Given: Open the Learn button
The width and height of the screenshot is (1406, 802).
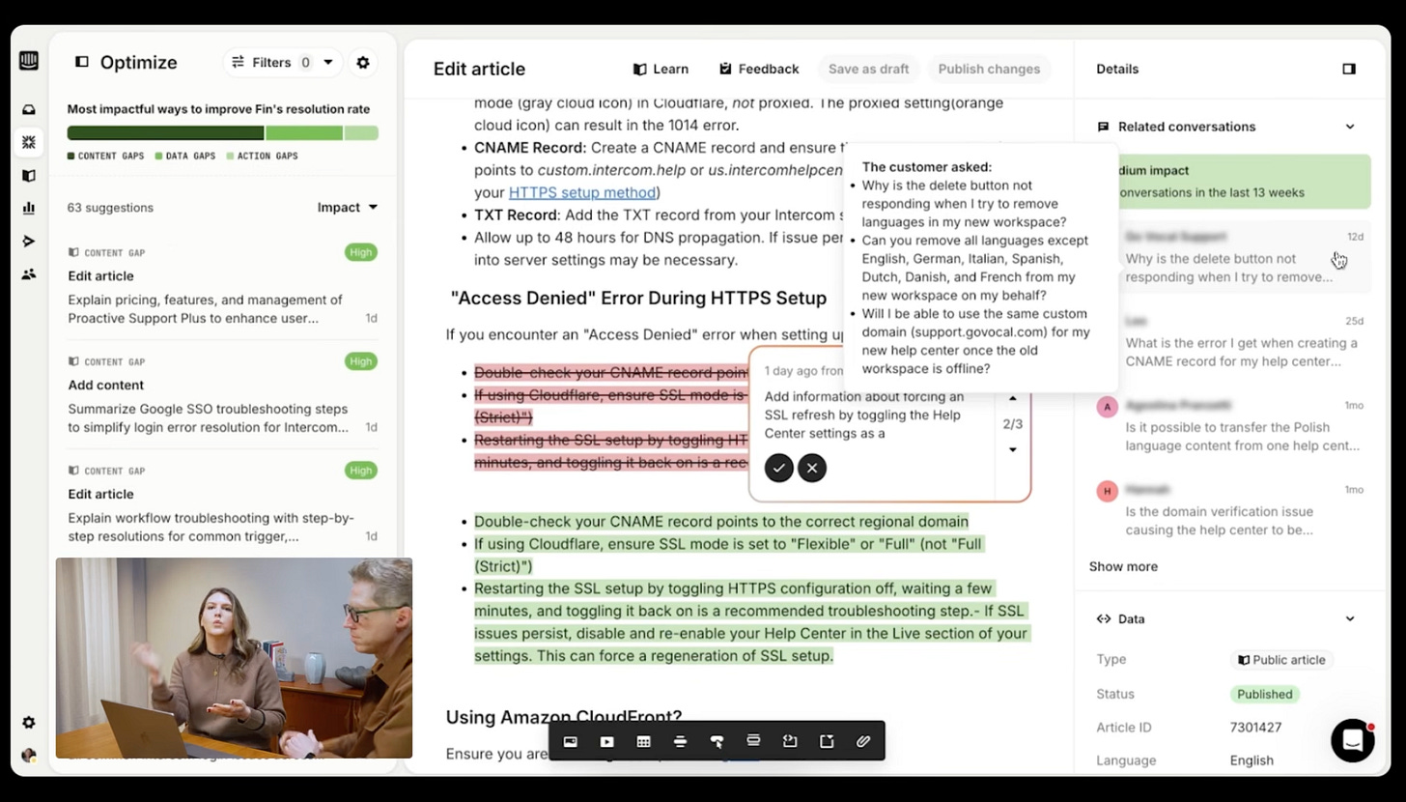Looking at the screenshot, I should (661, 69).
